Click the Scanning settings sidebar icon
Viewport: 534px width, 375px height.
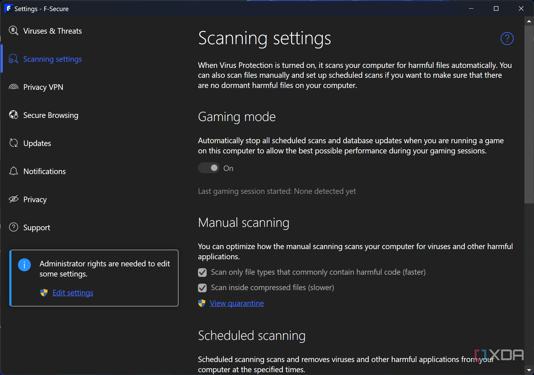click(14, 59)
